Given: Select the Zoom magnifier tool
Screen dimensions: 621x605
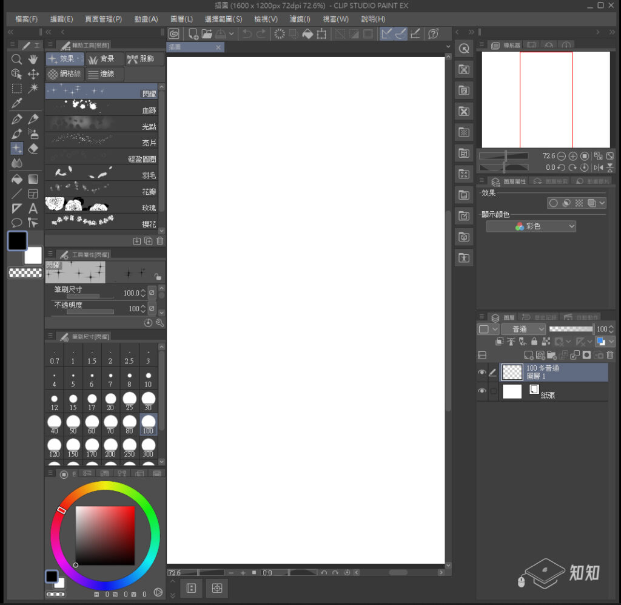Looking at the screenshot, I should (x=16, y=59).
